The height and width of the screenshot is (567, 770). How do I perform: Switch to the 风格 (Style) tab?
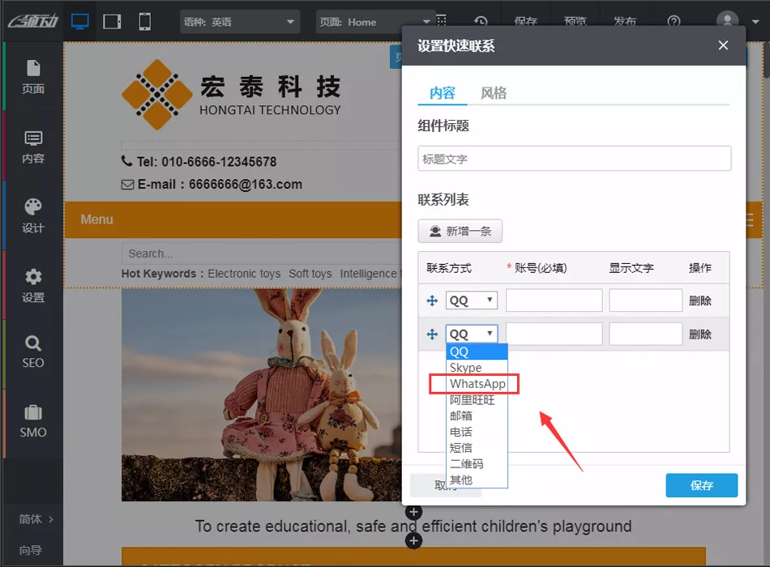494,93
